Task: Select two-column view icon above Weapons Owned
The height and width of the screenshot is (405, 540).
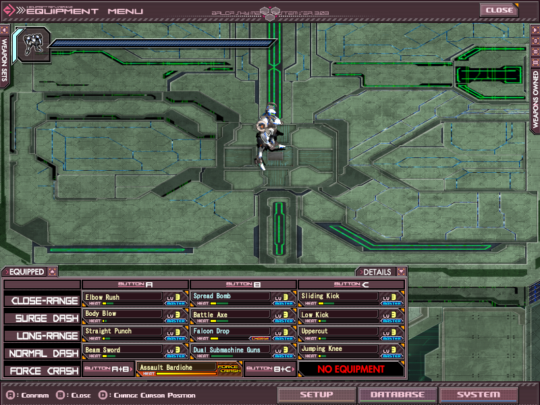Action: coord(535,52)
